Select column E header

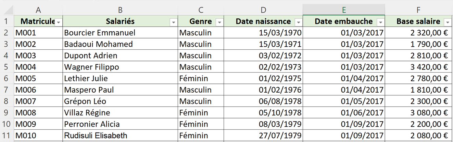pyautogui.click(x=344, y=10)
